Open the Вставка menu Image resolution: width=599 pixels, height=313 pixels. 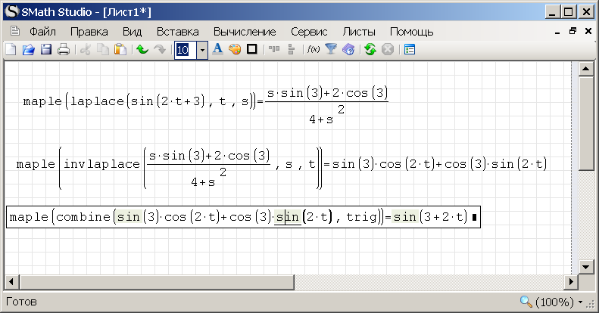pyautogui.click(x=177, y=32)
